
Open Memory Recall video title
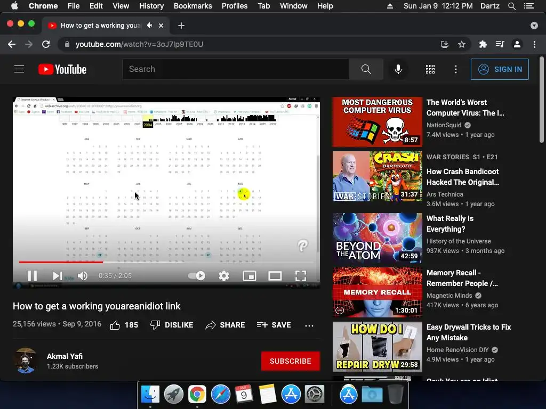coord(462,278)
